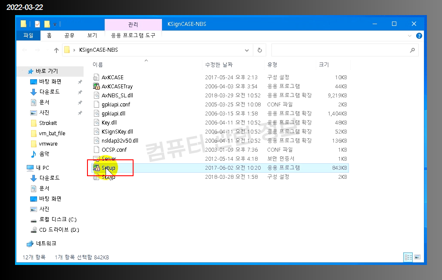Select the KSignSKey.dll file icon
The image size is (442, 280).
96,131
